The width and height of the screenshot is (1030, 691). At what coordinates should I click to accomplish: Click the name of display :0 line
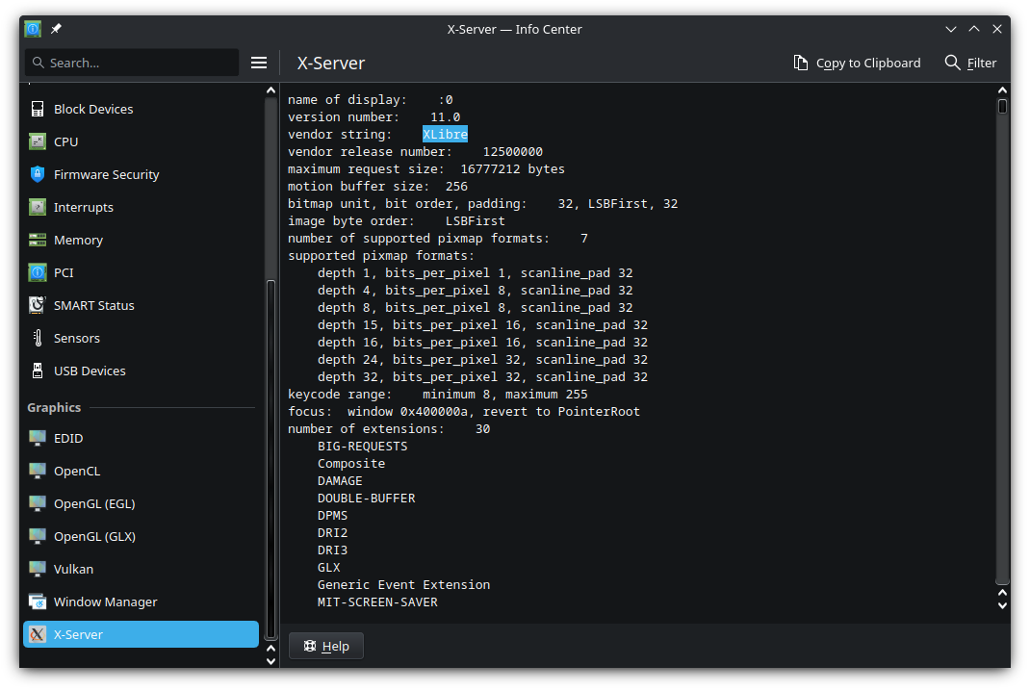tap(371, 100)
